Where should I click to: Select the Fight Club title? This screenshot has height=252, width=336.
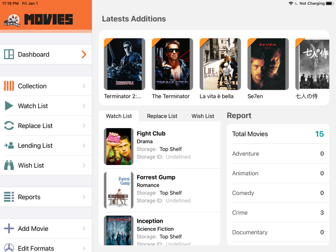pyautogui.click(x=151, y=133)
